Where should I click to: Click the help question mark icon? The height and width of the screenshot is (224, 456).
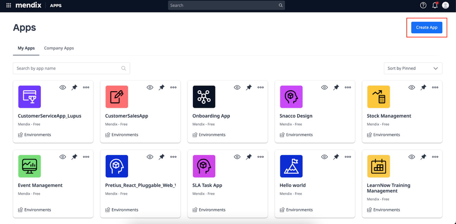coord(423,5)
